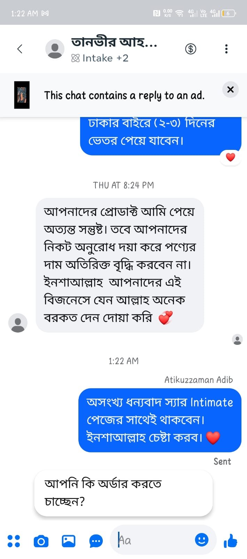
Task: Open the four-dot more actions grid
Action: pos(14,541)
